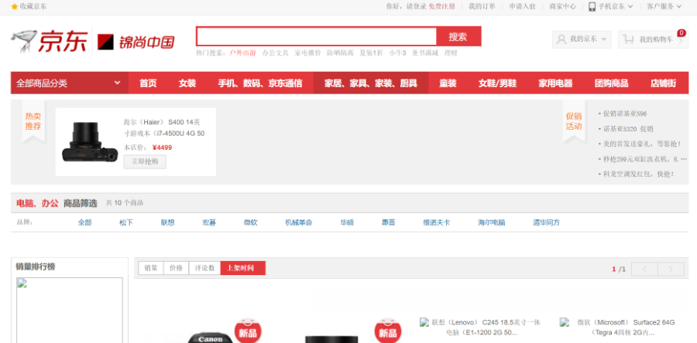Filter brand by 维诺夫卡

437,222
